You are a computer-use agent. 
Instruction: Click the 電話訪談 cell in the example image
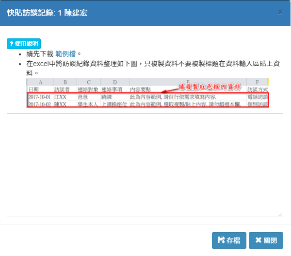coord(257,97)
